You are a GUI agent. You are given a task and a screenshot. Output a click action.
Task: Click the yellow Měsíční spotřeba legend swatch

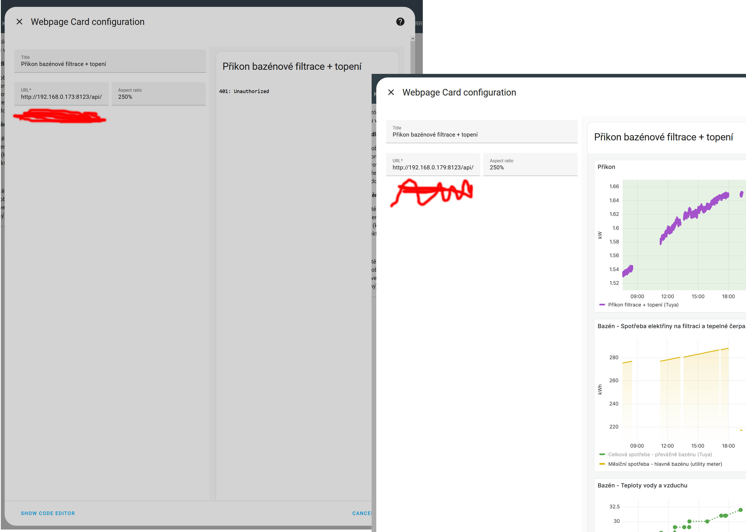click(602, 464)
